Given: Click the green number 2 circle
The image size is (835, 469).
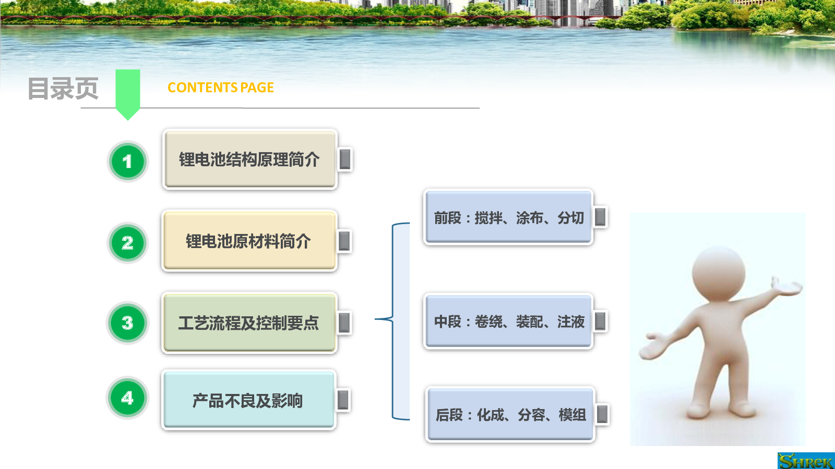Looking at the screenshot, I should (x=128, y=243).
